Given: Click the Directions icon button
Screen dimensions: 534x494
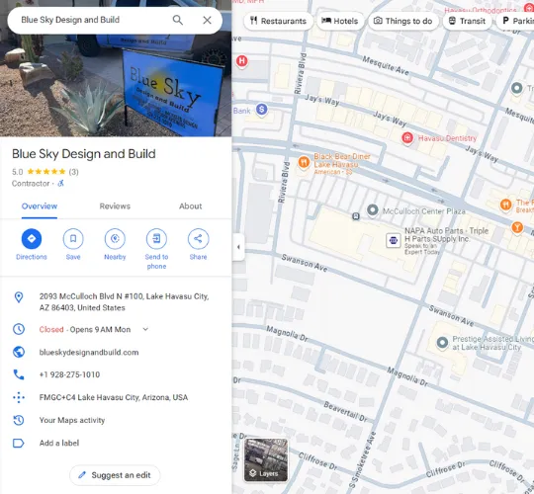Looking at the screenshot, I should point(32,239).
